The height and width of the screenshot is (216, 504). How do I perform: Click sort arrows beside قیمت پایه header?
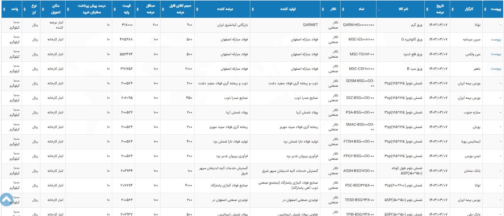tap(115, 9)
